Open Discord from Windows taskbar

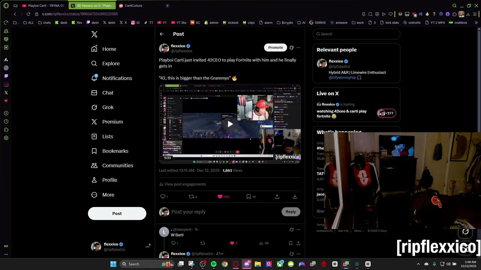tap(247, 264)
